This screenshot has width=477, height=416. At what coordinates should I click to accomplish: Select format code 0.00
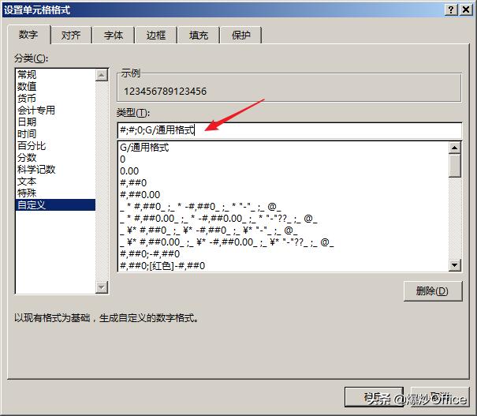[x=284, y=171]
